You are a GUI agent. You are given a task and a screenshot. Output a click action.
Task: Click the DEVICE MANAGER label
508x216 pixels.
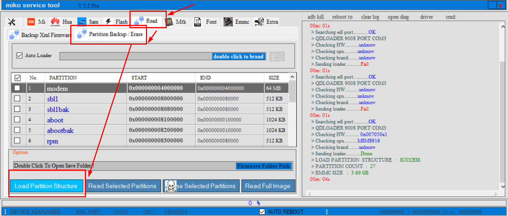[35, 212]
